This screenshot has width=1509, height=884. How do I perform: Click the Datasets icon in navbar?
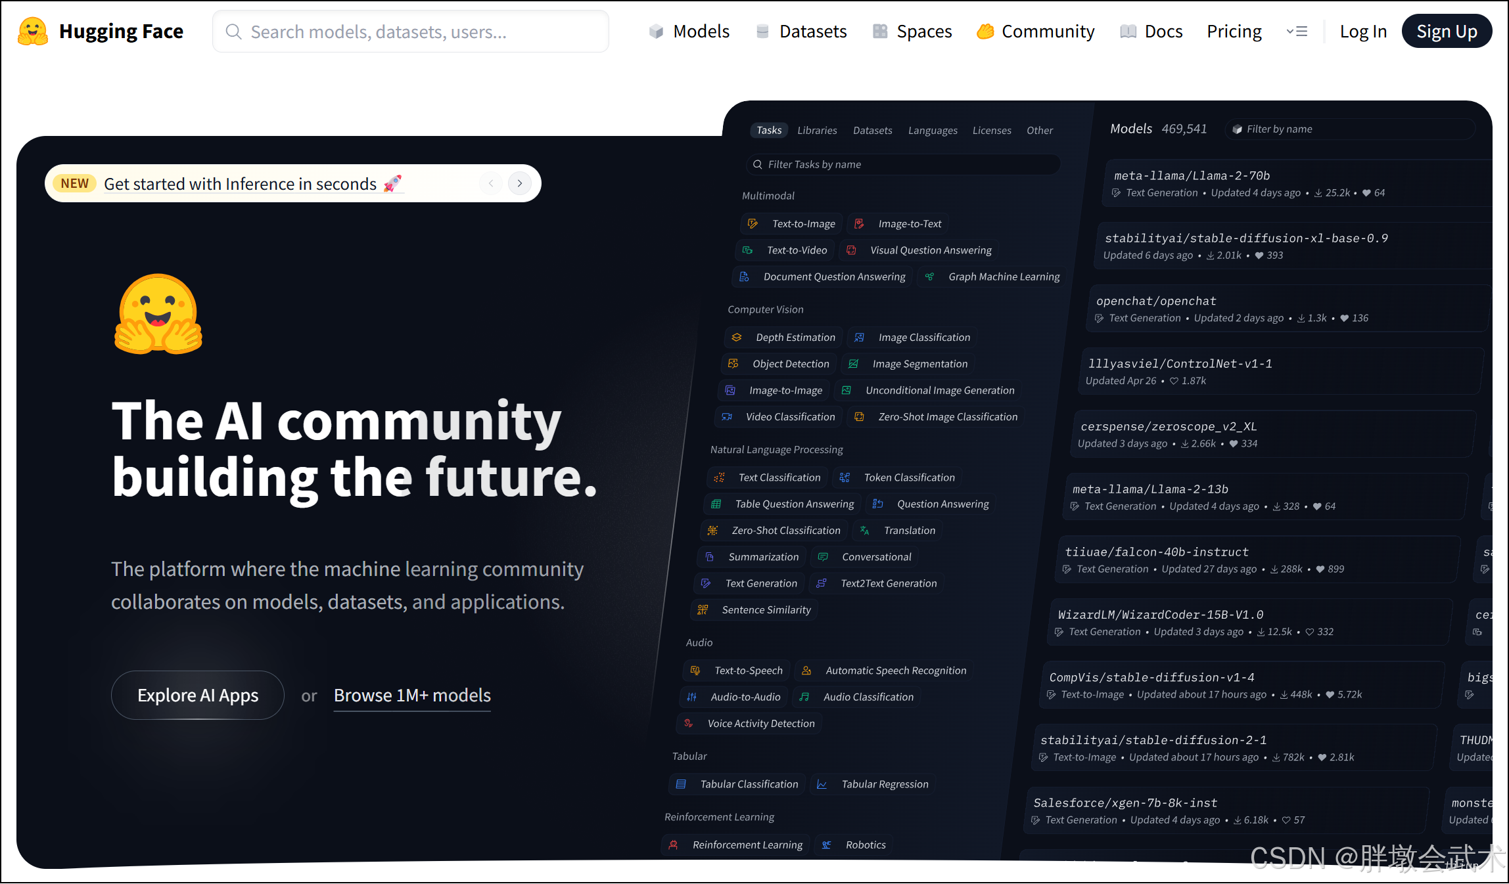coord(762,32)
